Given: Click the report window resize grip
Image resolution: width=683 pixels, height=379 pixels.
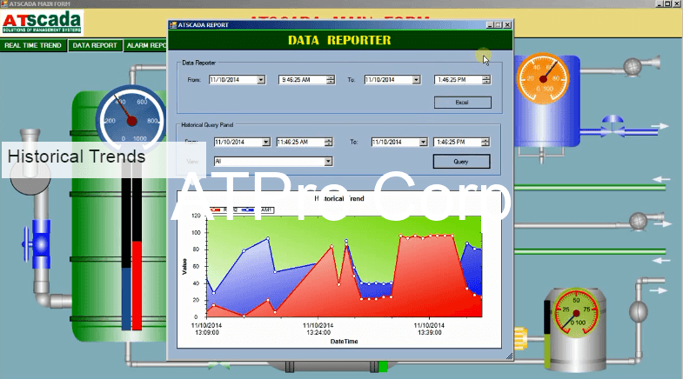Looking at the screenshot, I should [509, 356].
